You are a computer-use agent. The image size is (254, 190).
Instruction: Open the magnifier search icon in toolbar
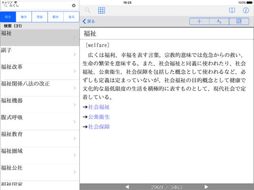point(88,10)
